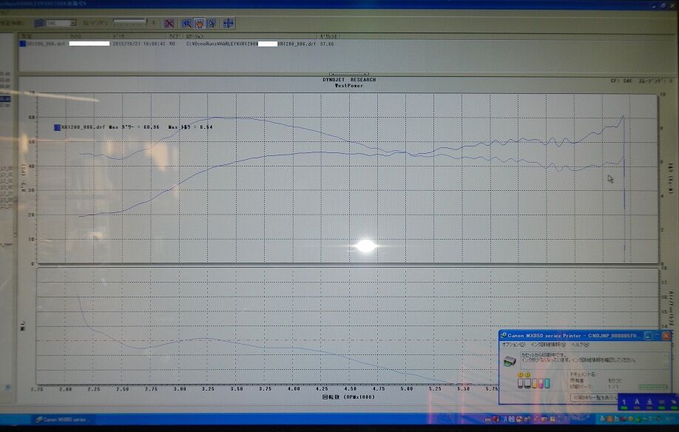Image resolution: width=679 pixels, height=432 pixels.
Task: Open the correction factor dropdown
Action: [61, 23]
